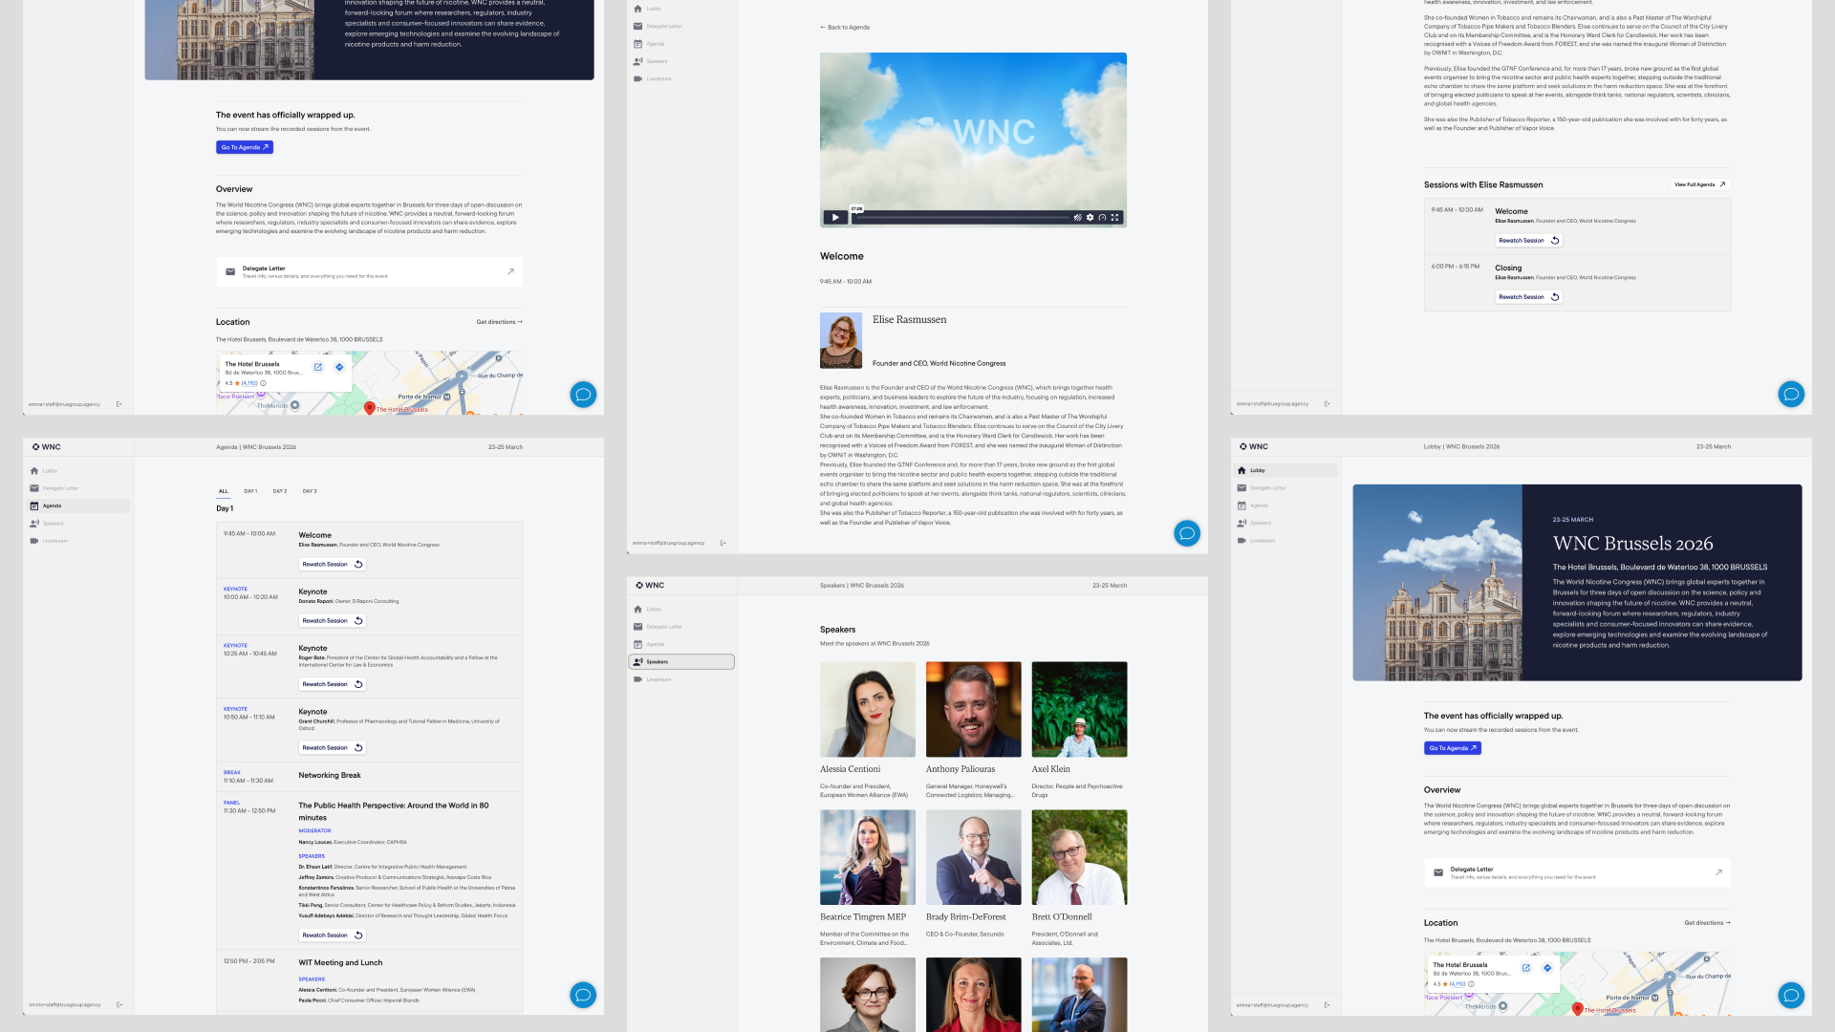The height and width of the screenshot is (1032, 1835).
Task: Click the home icon in session video page sidebar
Action: tap(637, 9)
